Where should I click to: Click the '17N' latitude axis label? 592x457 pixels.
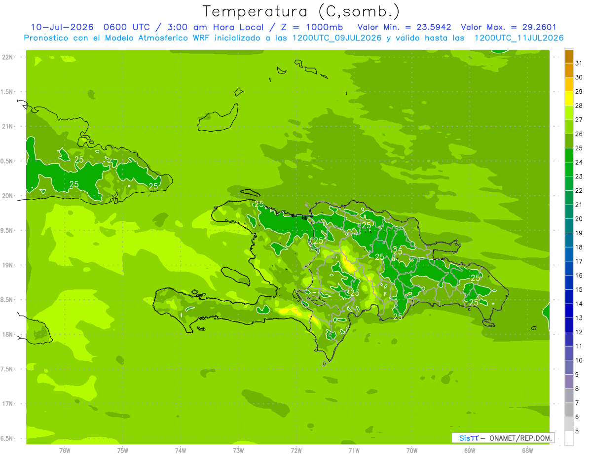pyautogui.click(x=7, y=404)
